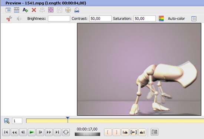Step forward one frame
Image resolution: width=204 pixels, height=139 pixels.
point(40,132)
